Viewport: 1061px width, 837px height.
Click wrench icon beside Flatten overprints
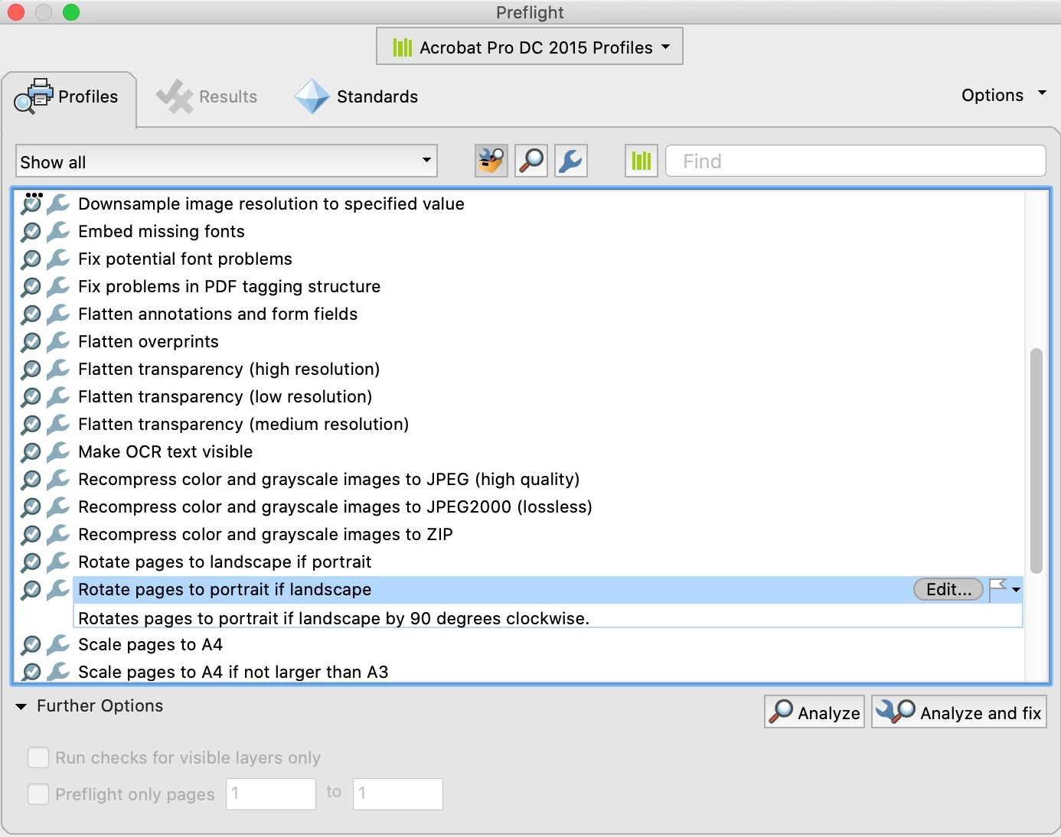tap(58, 341)
